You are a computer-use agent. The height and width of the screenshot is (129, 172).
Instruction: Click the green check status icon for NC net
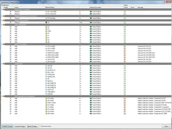pos(125,79)
